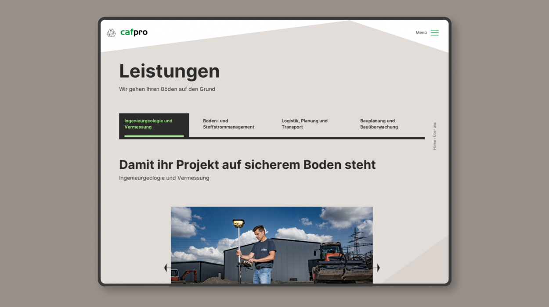Switch to Boden- und Stoffstrommanagement tab
Viewport: 549px width, 307px height.
pos(228,124)
